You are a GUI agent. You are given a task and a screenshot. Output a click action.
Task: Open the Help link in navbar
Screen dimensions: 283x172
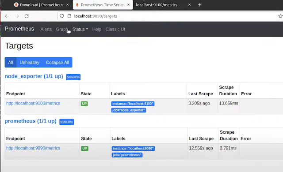tap(97, 29)
